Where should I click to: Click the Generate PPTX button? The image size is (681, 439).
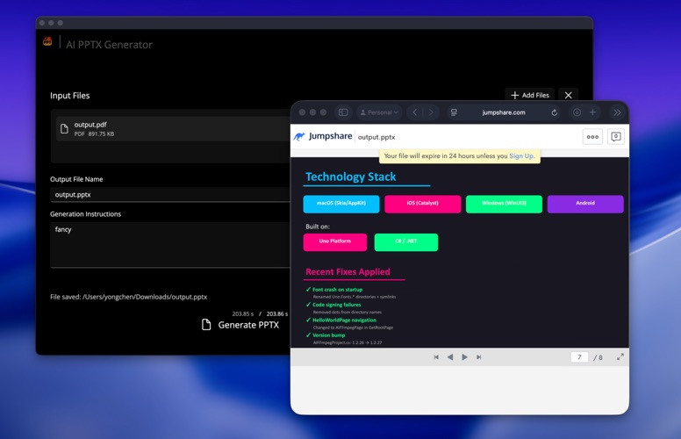(x=240, y=325)
